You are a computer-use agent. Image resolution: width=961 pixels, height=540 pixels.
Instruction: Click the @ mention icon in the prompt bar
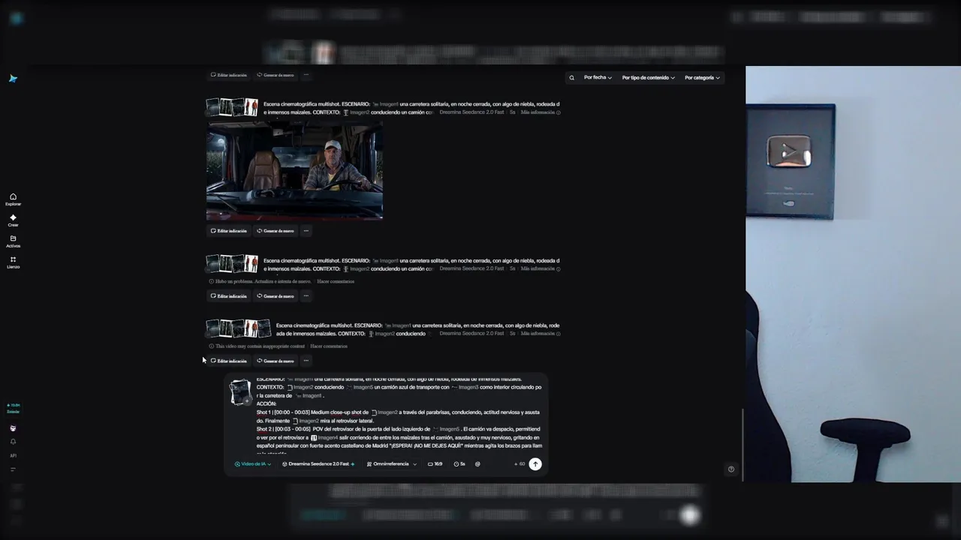tap(477, 463)
